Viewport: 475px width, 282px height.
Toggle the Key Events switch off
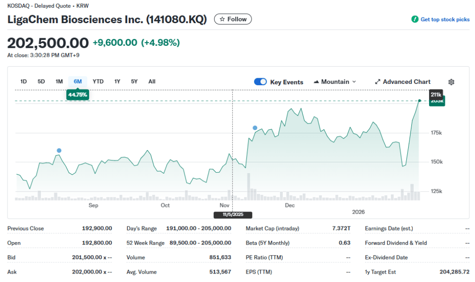pos(260,82)
